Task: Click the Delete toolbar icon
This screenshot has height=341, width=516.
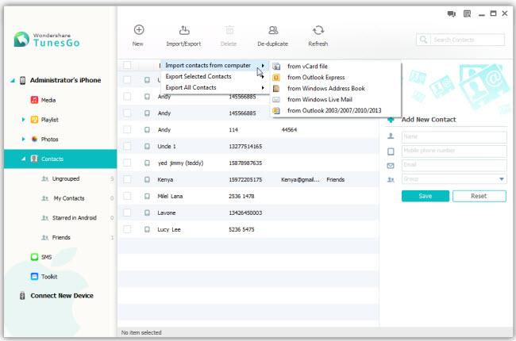Action: [x=229, y=30]
